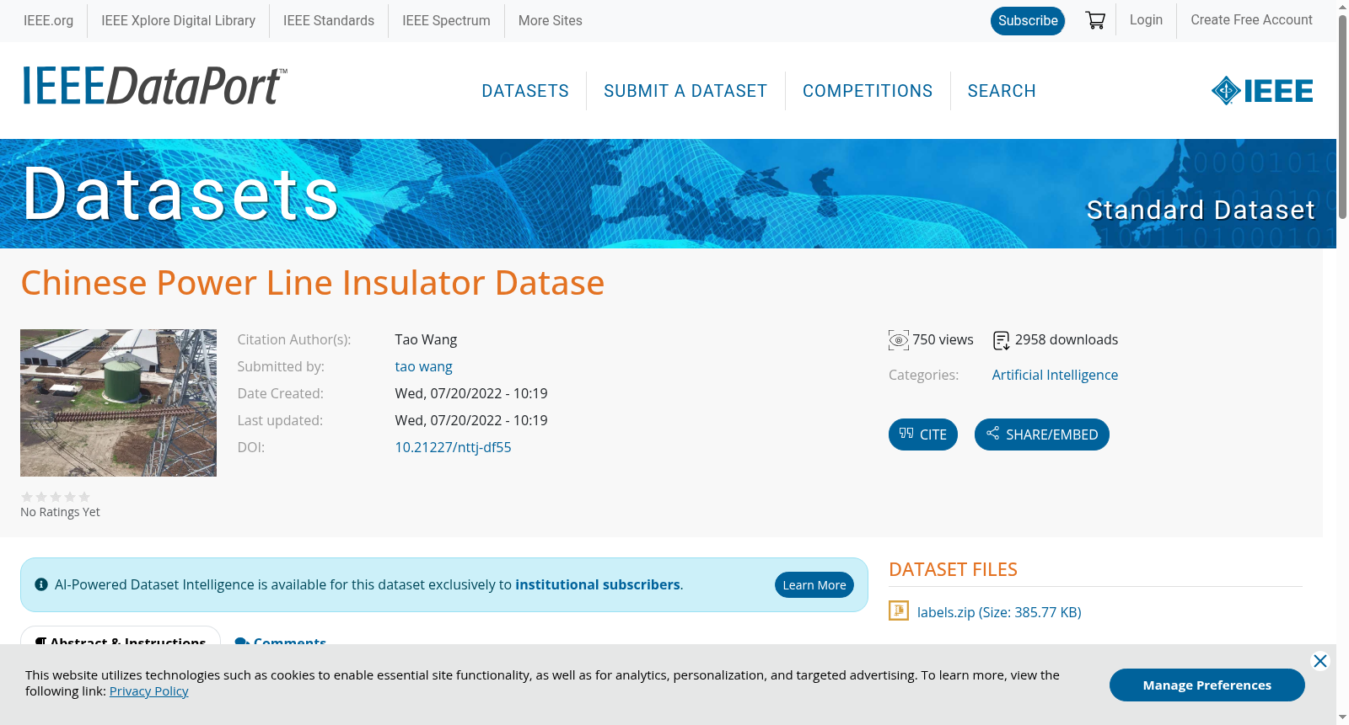Open the shopping cart icon
Viewport: 1349px width, 725px height.
click(1095, 20)
